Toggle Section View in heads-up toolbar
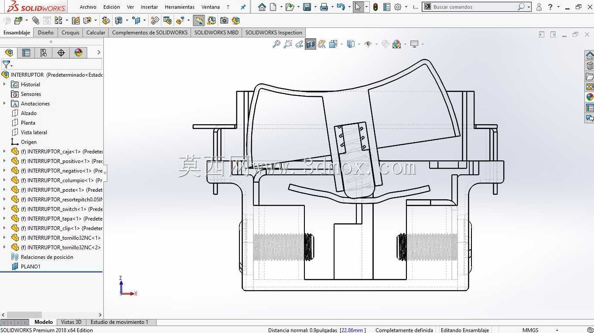 [311, 44]
